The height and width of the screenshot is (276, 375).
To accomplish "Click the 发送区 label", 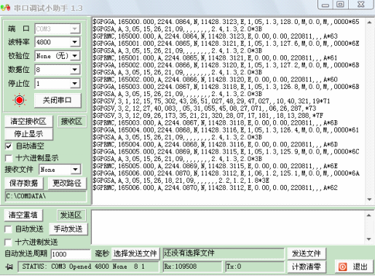I will pos(71,215).
